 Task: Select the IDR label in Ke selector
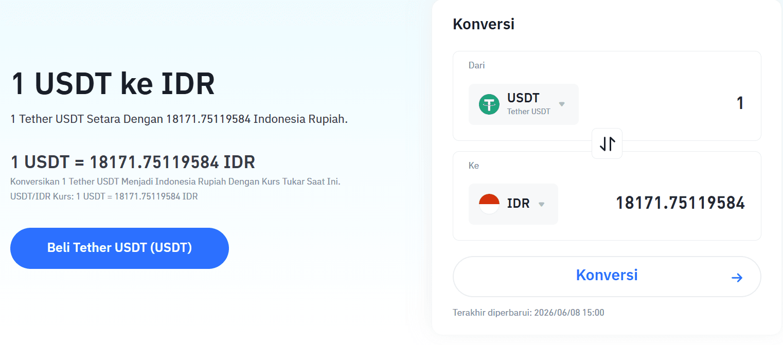[518, 204]
